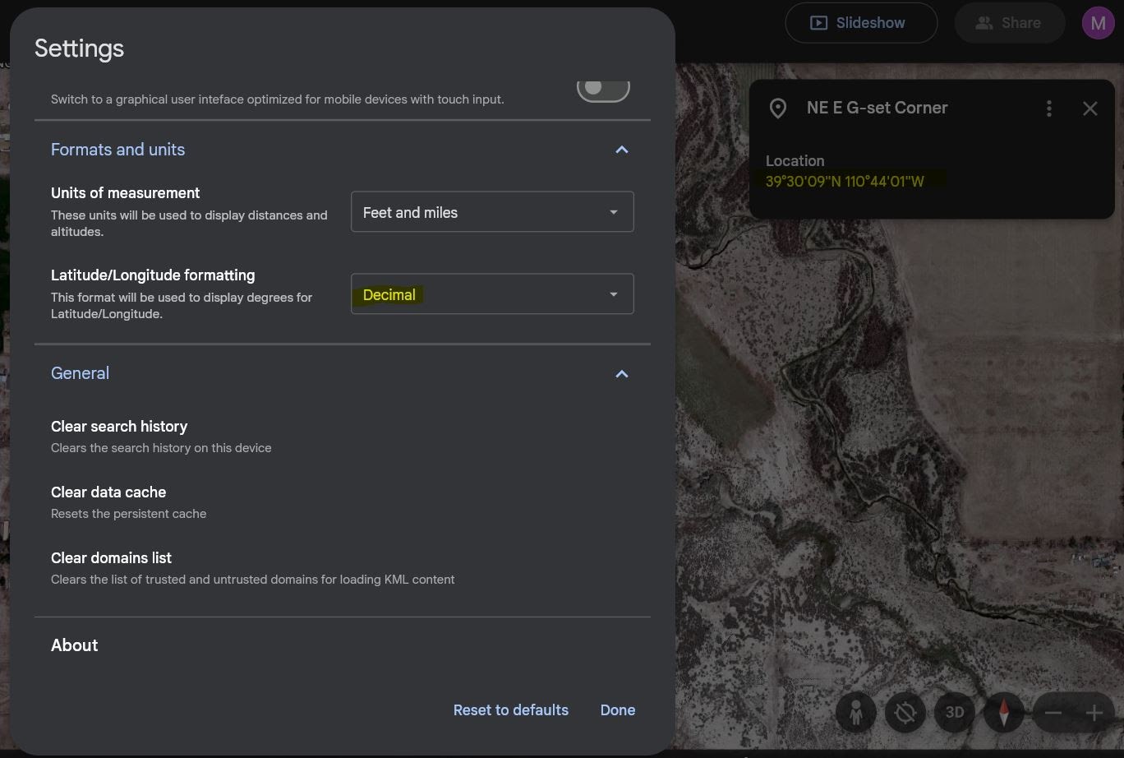Open the Latitude/Longitude formatting dropdown

[x=492, y=294]
